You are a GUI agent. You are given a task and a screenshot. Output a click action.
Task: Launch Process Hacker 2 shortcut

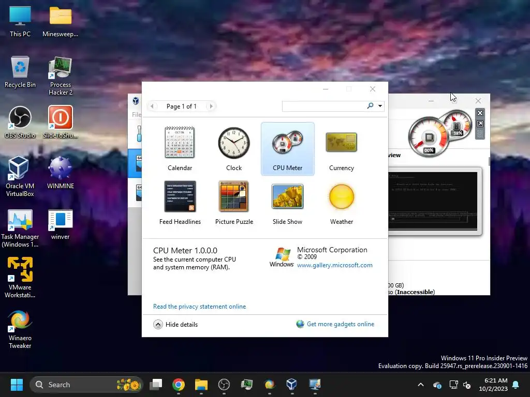click(60, 76)
